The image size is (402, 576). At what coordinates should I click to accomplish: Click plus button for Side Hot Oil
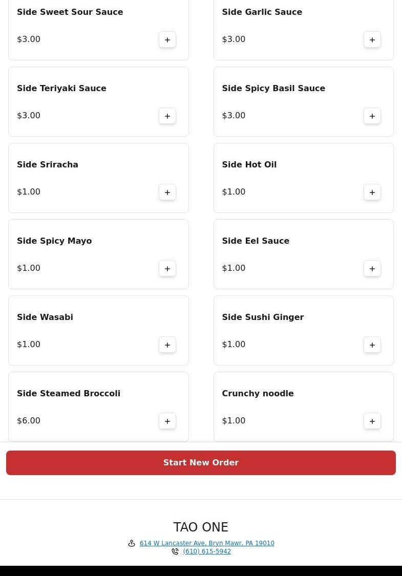click(372, 192)
